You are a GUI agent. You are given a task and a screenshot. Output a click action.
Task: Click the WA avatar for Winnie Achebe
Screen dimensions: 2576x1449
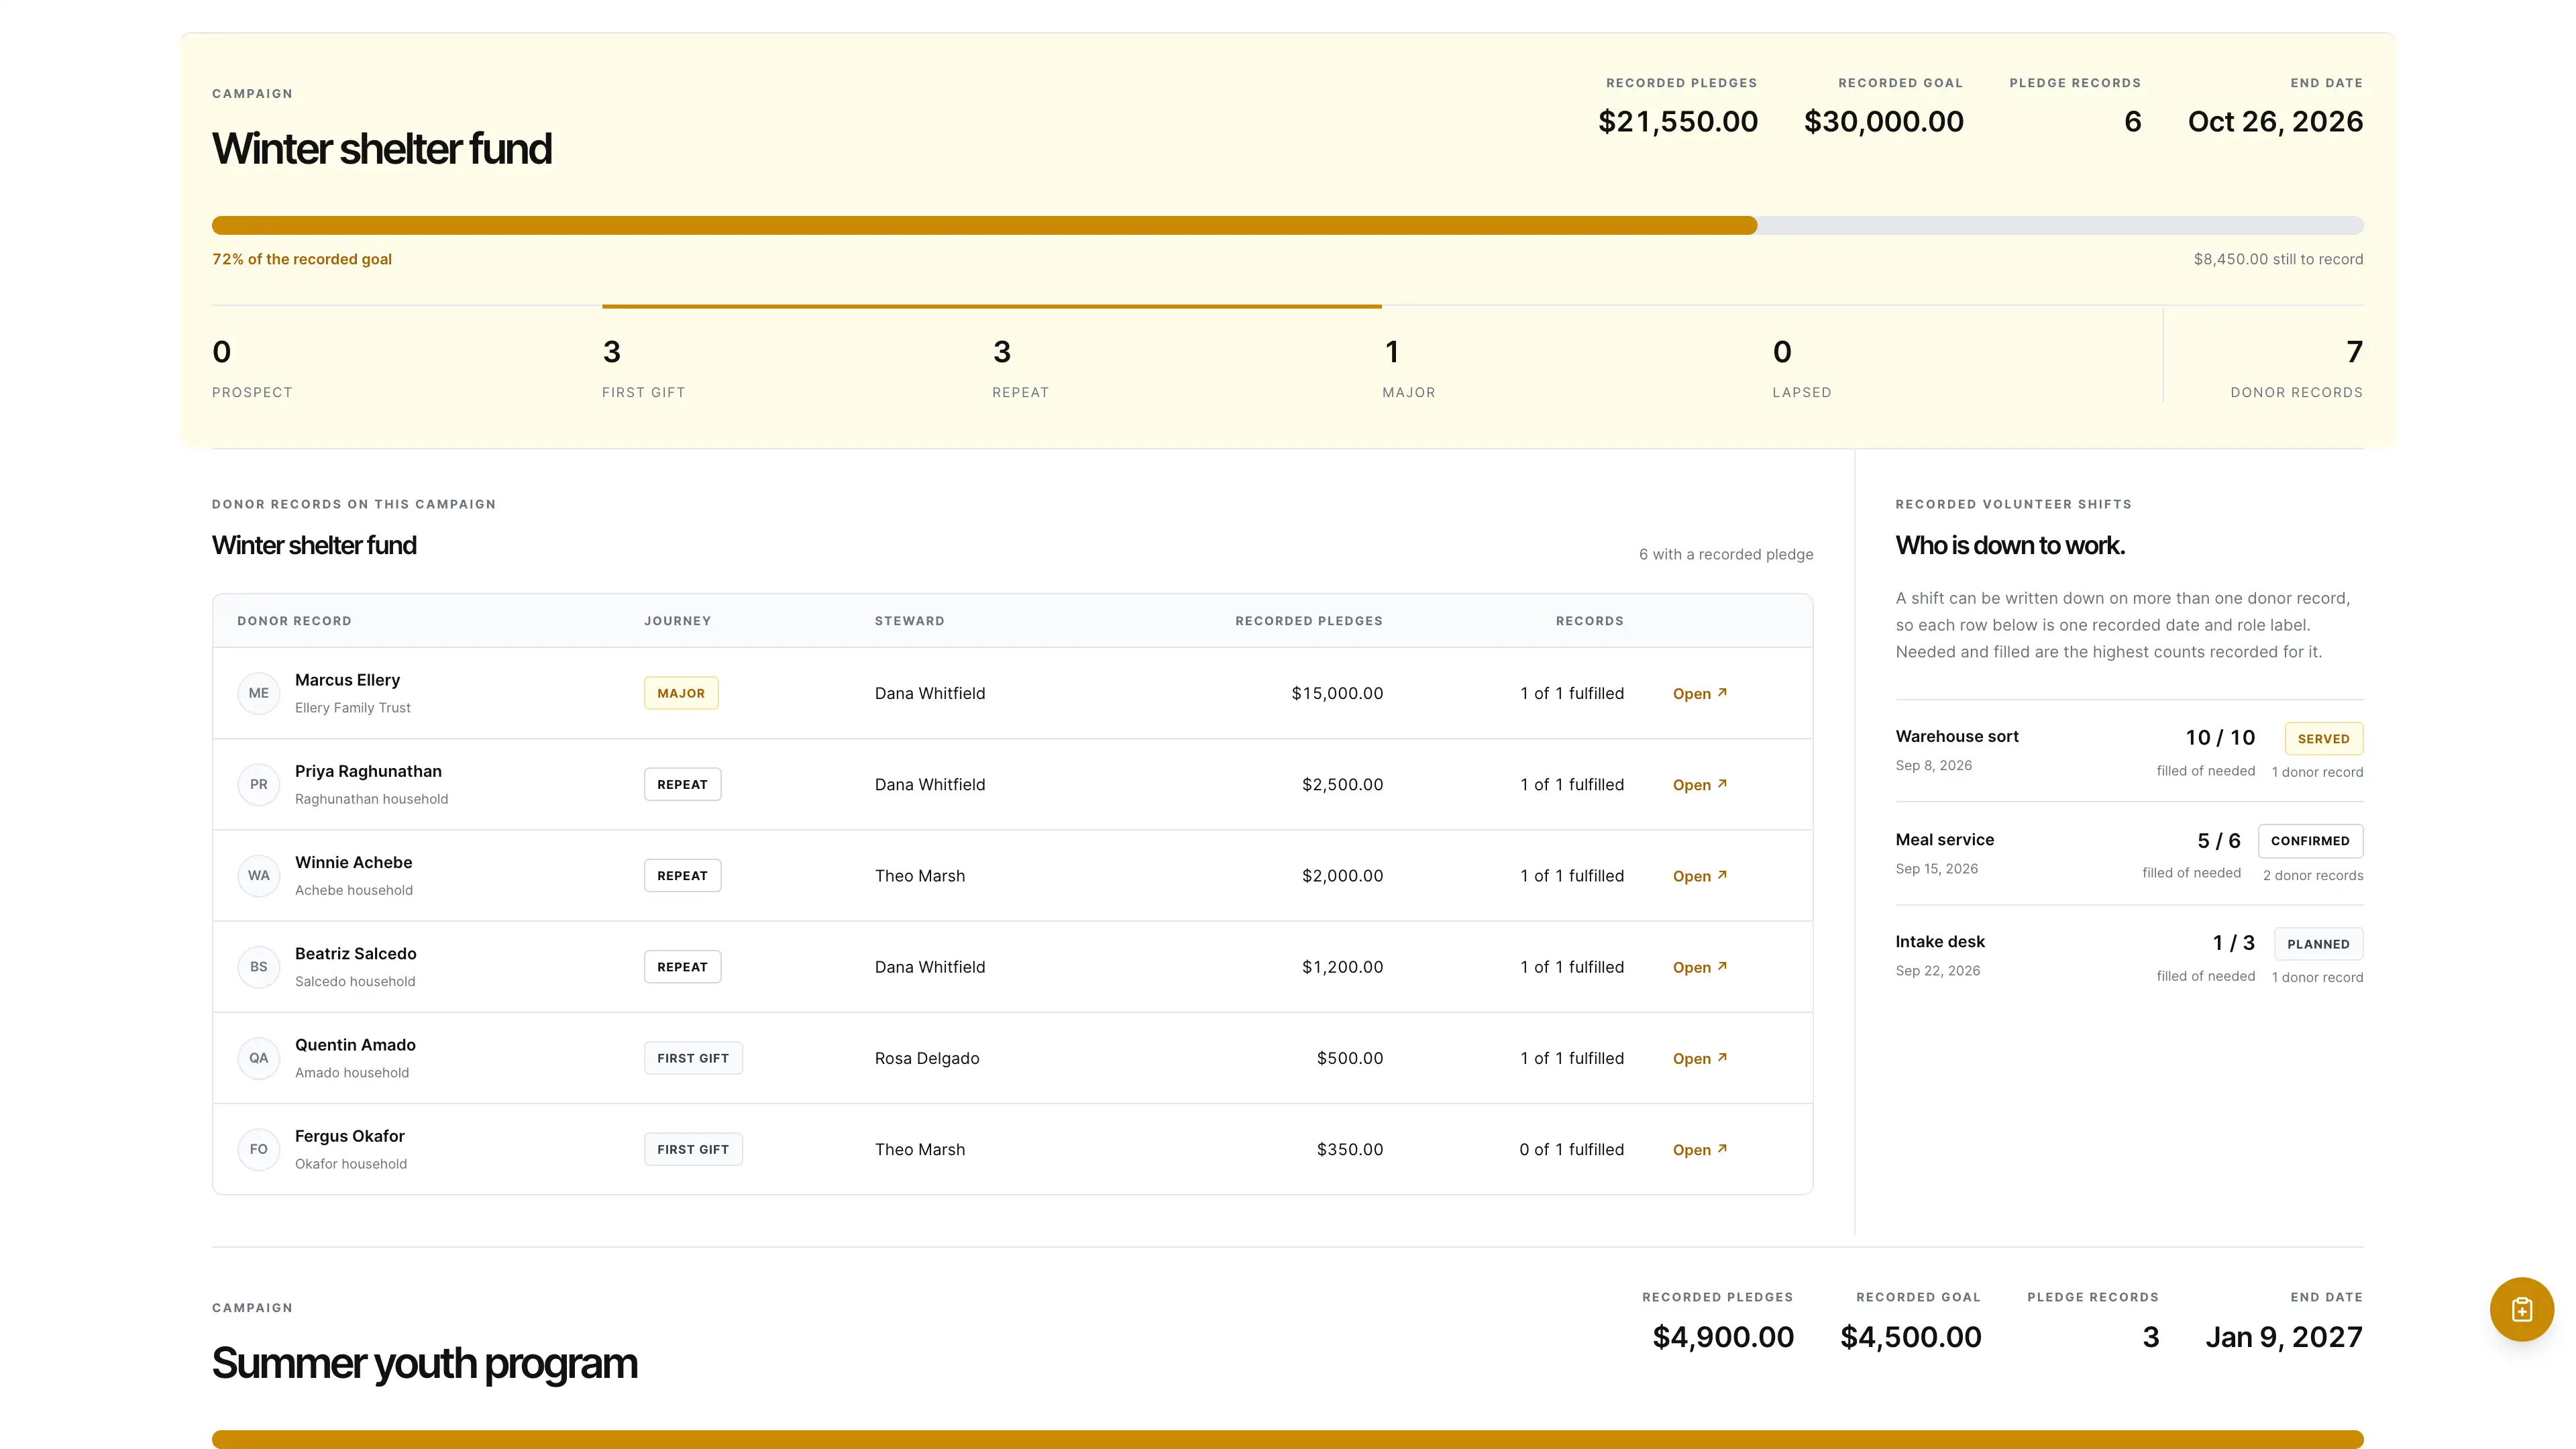coord(259,875)
